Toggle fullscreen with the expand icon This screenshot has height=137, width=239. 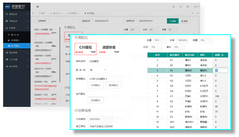pos(188,7)
